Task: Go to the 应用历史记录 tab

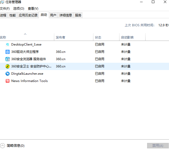Action: click(28, 15)
